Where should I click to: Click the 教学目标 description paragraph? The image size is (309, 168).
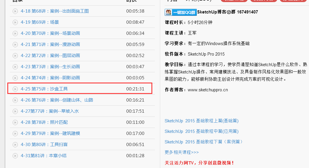[x=236, y=72]
